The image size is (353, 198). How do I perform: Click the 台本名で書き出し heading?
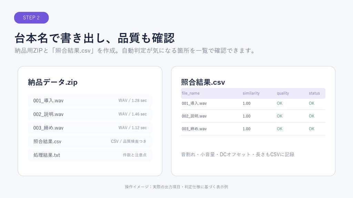[94, 38]
